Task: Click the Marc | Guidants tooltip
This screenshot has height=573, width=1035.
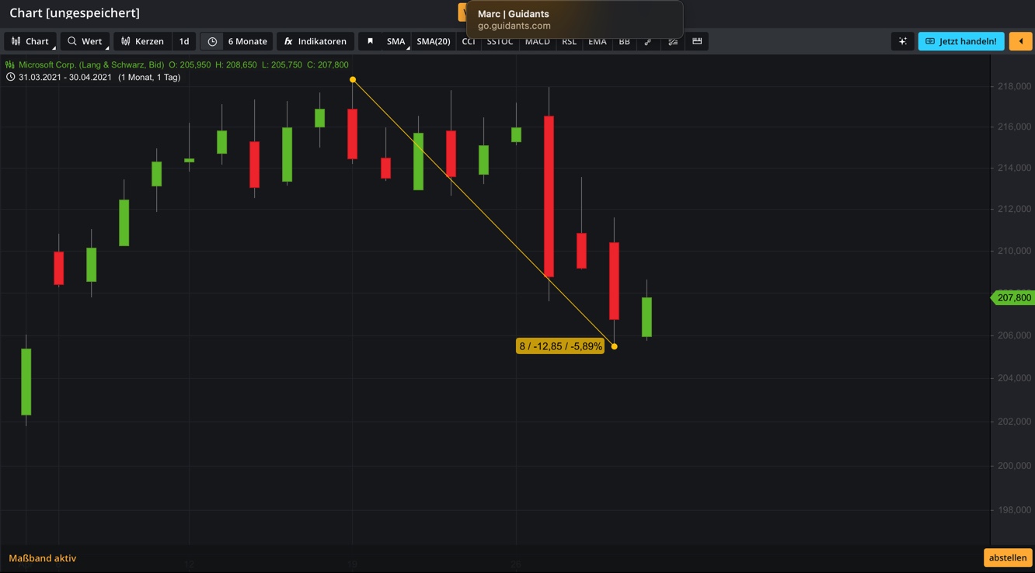Action: 575,19
